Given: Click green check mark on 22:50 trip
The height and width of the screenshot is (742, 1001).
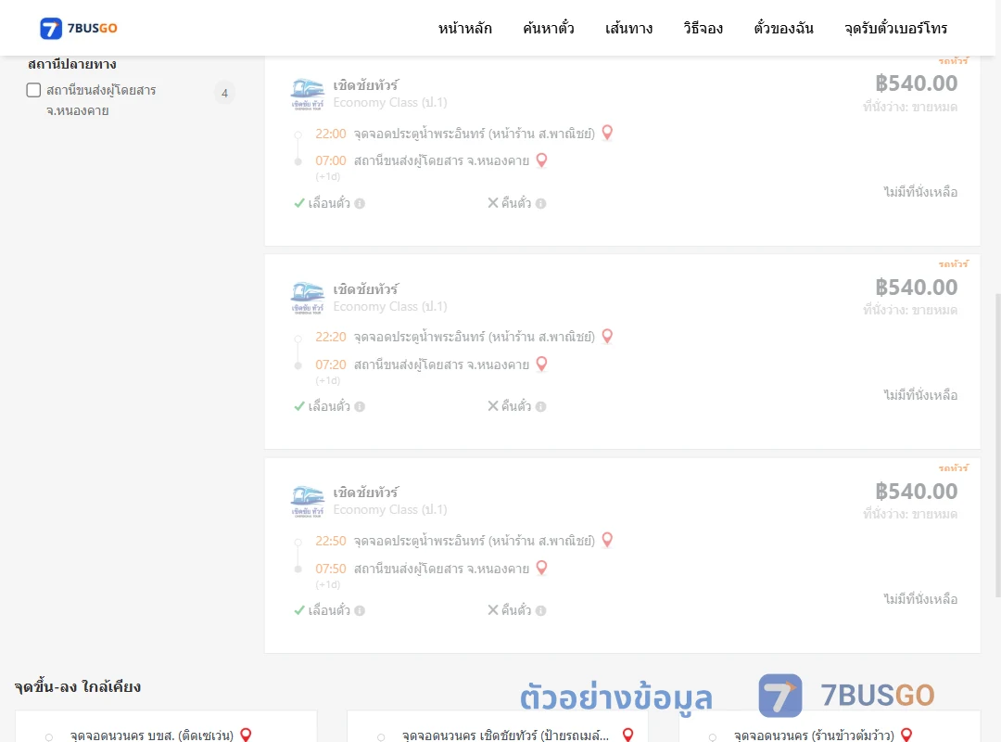Looking at the screenshot, I should 298,610.
